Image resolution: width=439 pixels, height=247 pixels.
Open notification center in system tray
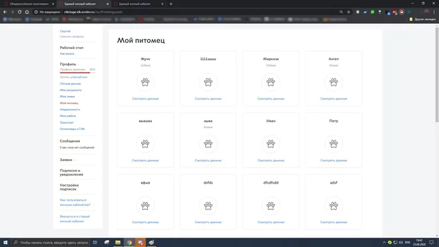(431, 242)
